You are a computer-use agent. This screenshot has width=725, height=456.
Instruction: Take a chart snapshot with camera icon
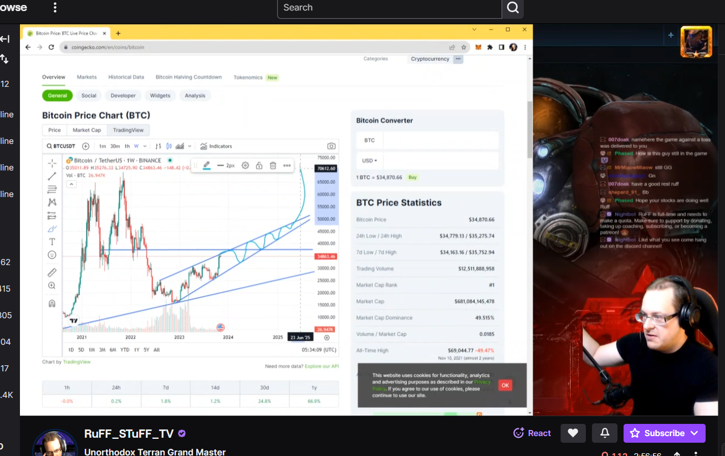[331, 146]
